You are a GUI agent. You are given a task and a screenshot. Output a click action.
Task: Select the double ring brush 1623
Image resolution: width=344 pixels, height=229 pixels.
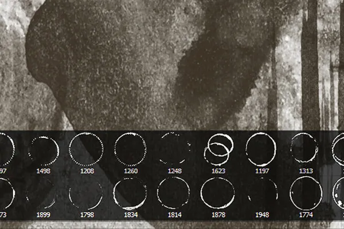coord(218,149)
